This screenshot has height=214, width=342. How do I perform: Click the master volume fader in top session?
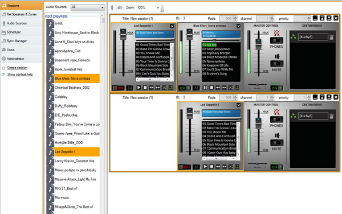258,44
